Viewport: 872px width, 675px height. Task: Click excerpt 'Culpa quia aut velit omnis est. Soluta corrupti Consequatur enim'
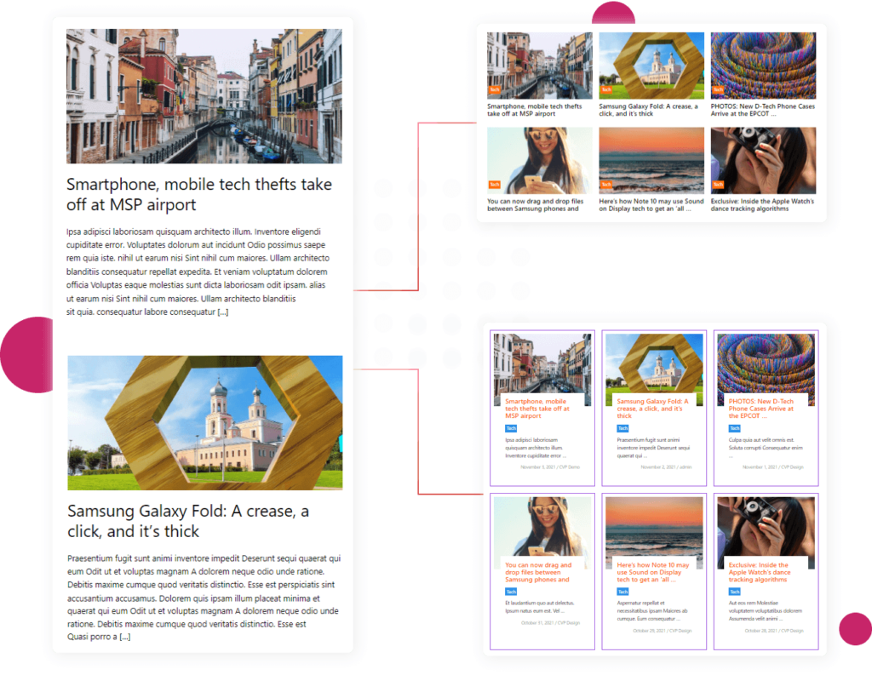coord(766,448)
